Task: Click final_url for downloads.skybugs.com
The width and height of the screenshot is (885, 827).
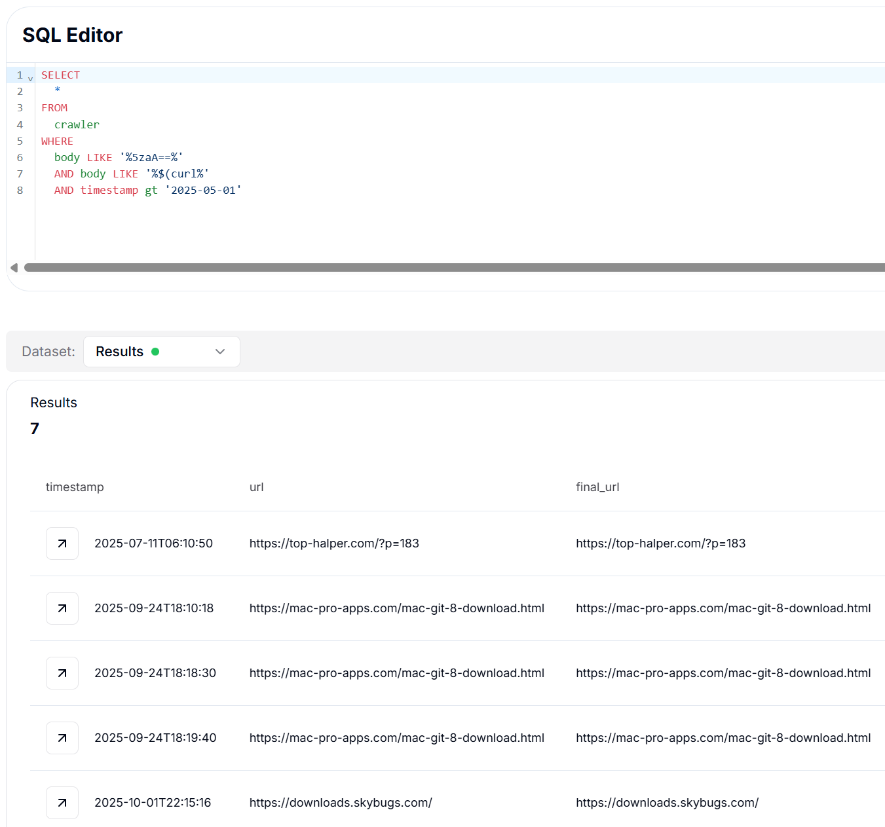Action: click(x=667, y=803)
